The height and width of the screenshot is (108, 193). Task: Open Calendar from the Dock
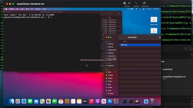point(61,101)
